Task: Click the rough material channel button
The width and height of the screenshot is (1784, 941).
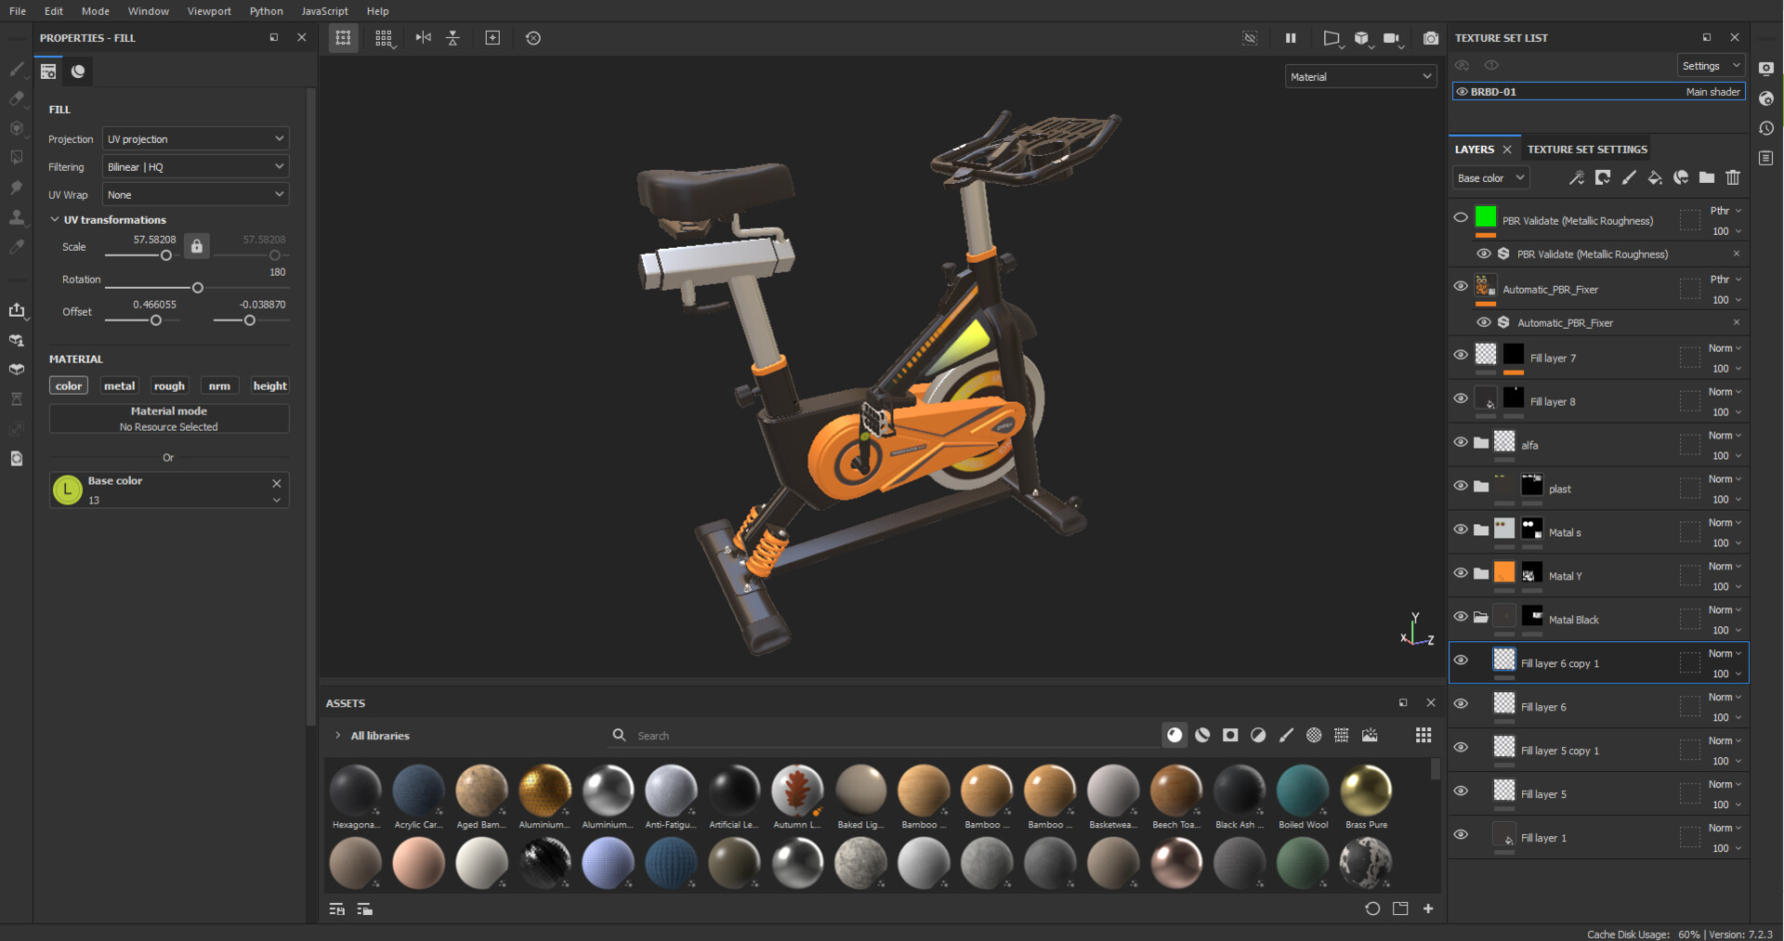Action: click(169, 386)
